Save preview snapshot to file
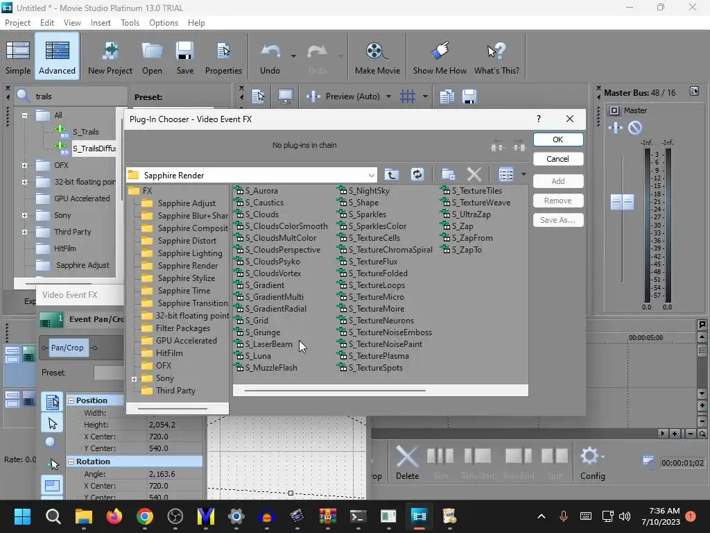This screenshot has height=533, width=710. tap(469, 96)
